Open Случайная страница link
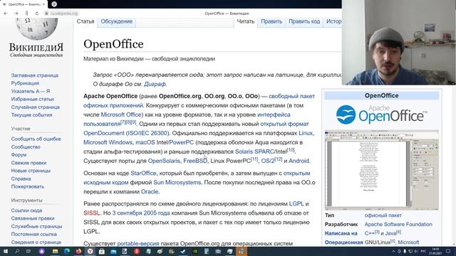Image resolution: width=456 pixels, height=256 pixels. 35,107
